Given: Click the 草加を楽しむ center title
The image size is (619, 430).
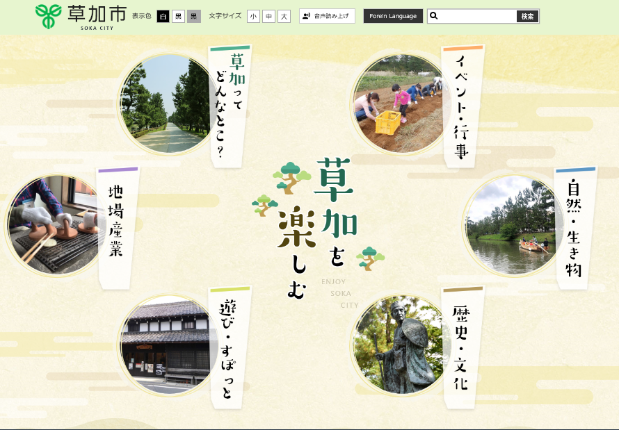Looking at the screenshot, I should [x=318, y=229].
